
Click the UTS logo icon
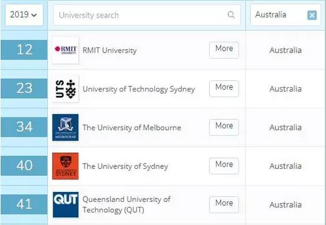[65, 89]
